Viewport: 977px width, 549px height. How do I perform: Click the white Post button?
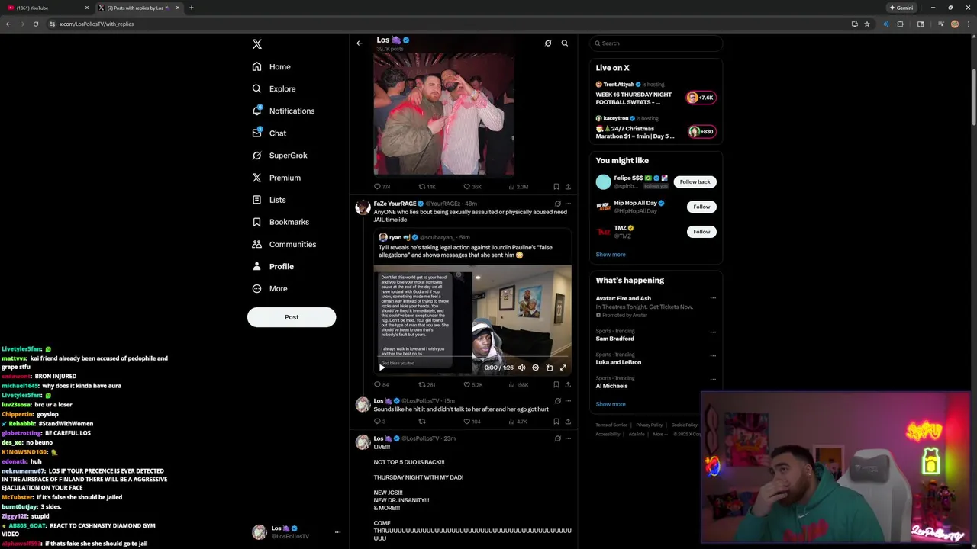(x=292, y=317)
